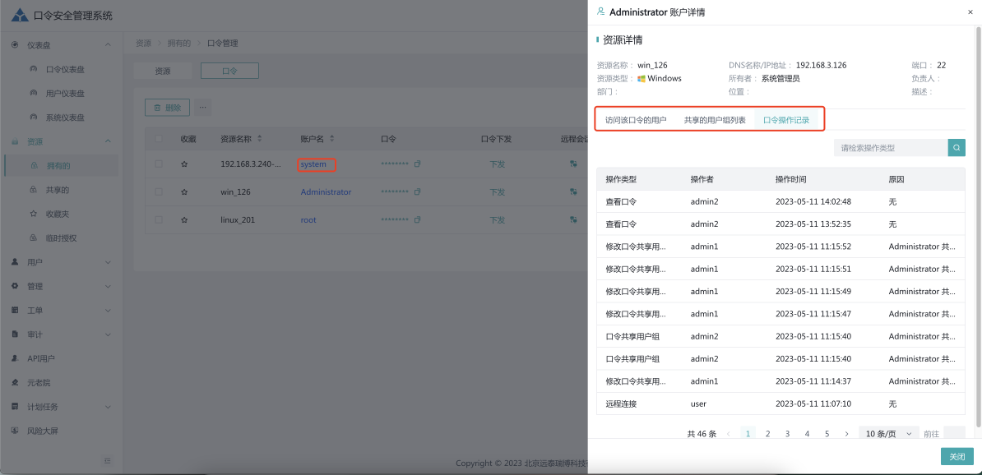
Task: Click the 请检索操作类型 search input field
Action: (x=890, y=148)
